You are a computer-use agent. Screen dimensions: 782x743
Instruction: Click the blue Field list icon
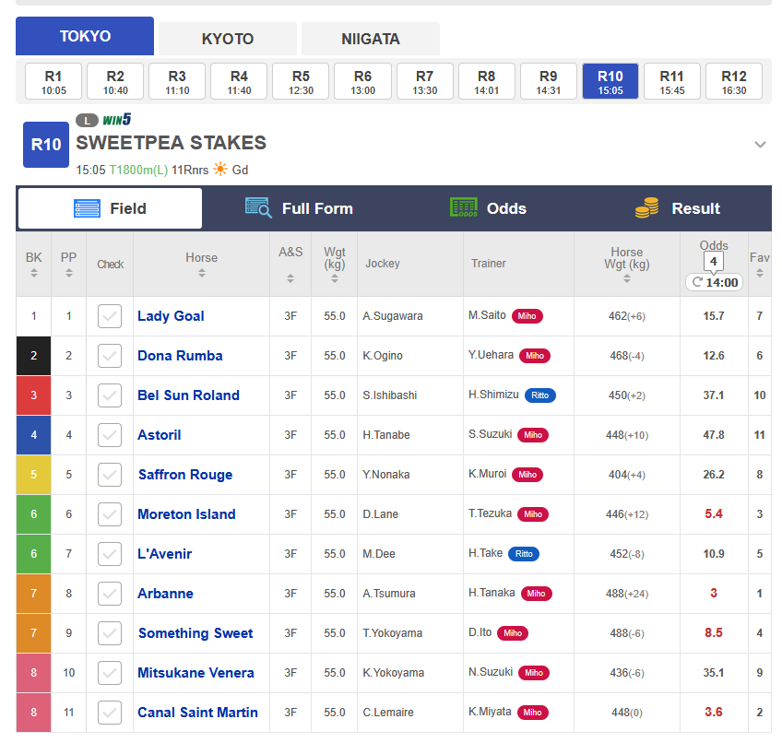pos(87,208)
